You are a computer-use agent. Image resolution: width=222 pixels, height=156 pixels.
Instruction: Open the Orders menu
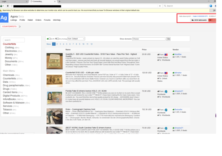click(38, 20)
